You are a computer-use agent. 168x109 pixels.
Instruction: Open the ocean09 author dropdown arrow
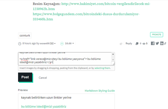point(55,43)
